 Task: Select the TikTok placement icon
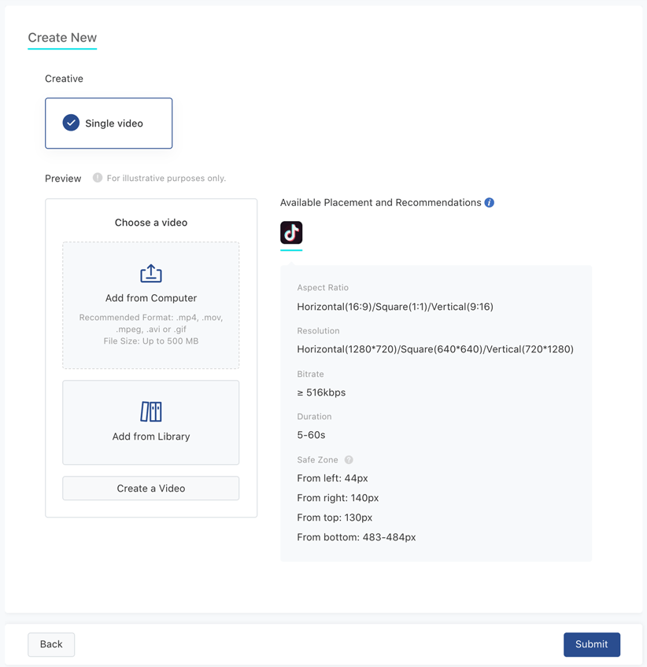[x=291, y=233]
